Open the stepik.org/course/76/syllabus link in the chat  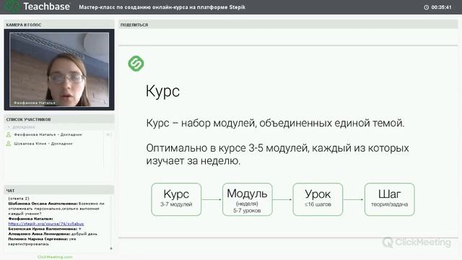pos(46,224)
